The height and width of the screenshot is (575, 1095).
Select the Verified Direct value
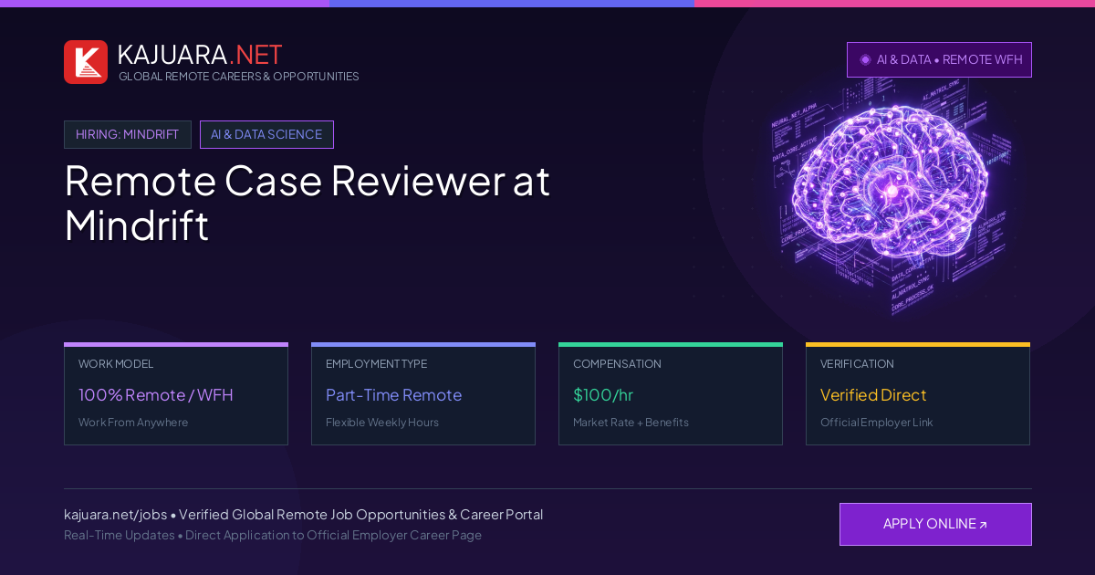coord(873,395)
